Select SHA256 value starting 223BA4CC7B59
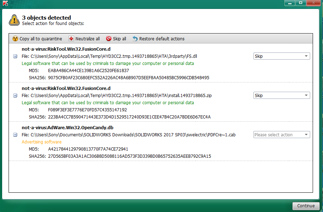This screenshot has width=323, height=212. 129,117
